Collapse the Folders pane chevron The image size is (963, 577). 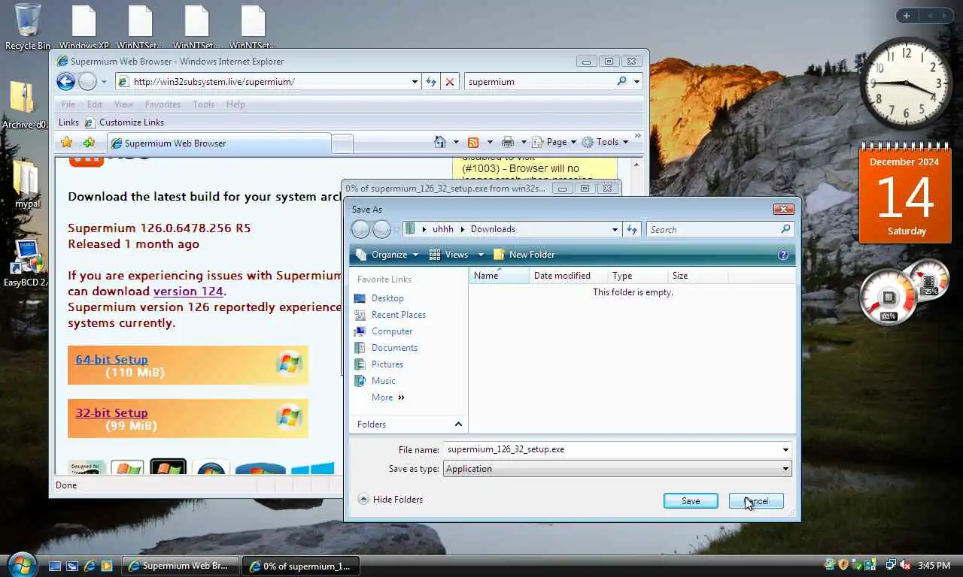(x=457, y=424)
